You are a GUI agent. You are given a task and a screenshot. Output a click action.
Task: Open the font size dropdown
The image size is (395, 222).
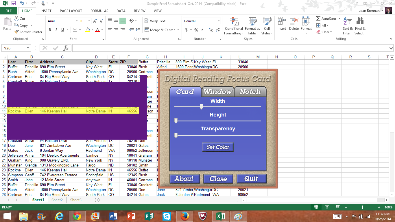(89, 21)
